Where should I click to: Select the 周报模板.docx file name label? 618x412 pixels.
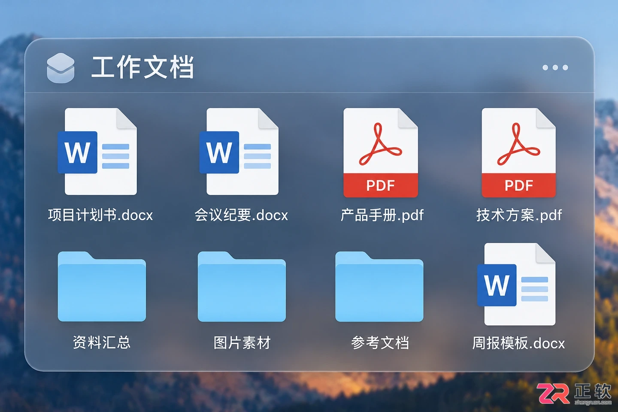518,343
